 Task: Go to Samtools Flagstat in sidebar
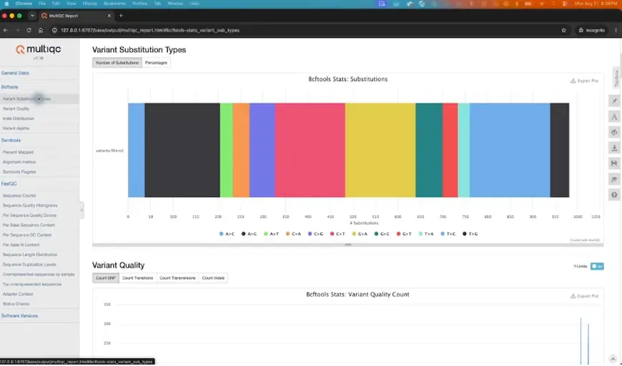pos(19,172)
